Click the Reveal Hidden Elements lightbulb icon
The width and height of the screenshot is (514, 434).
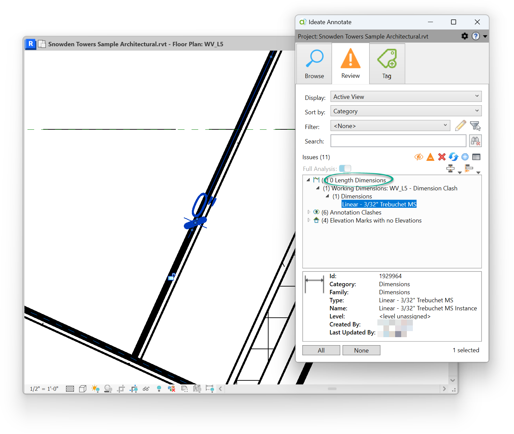(x=159, y=389)
